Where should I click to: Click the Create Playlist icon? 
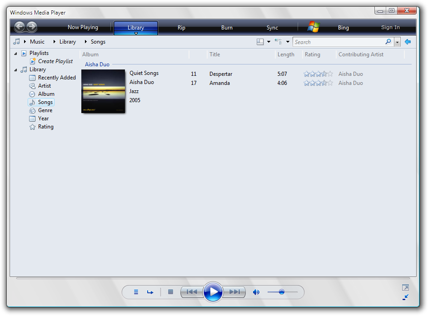coord(33,61)
